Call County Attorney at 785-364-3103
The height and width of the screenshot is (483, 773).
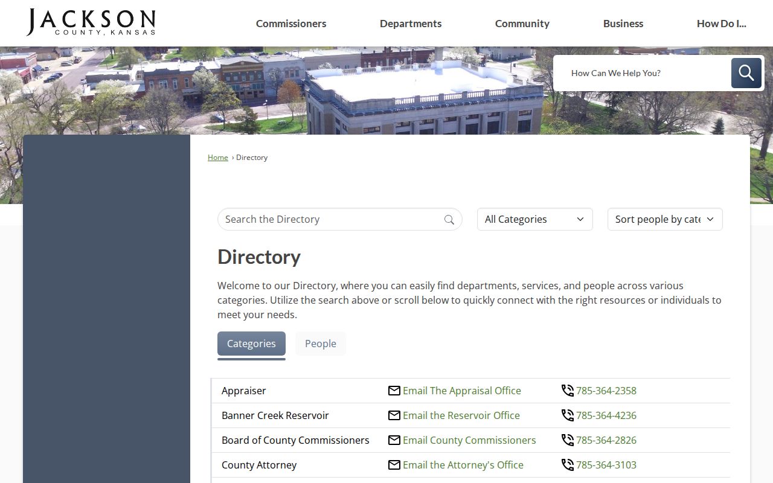606,465
